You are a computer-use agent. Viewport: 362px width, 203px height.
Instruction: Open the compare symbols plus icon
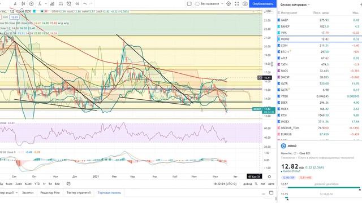click(x=32, y=4)
